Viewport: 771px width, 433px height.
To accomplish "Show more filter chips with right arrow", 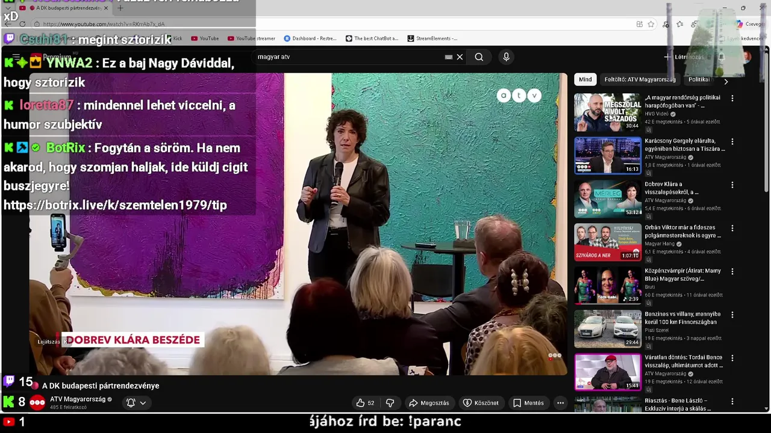I will [726, 81].
